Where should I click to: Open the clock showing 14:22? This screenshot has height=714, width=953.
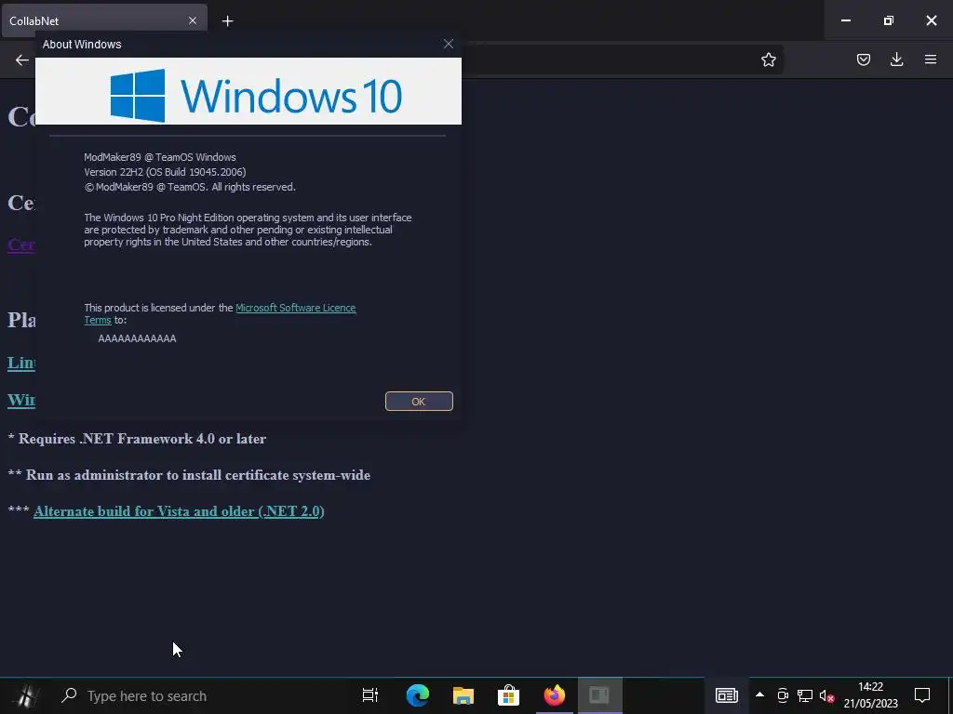pyautogui.click(x=870, y=695)
